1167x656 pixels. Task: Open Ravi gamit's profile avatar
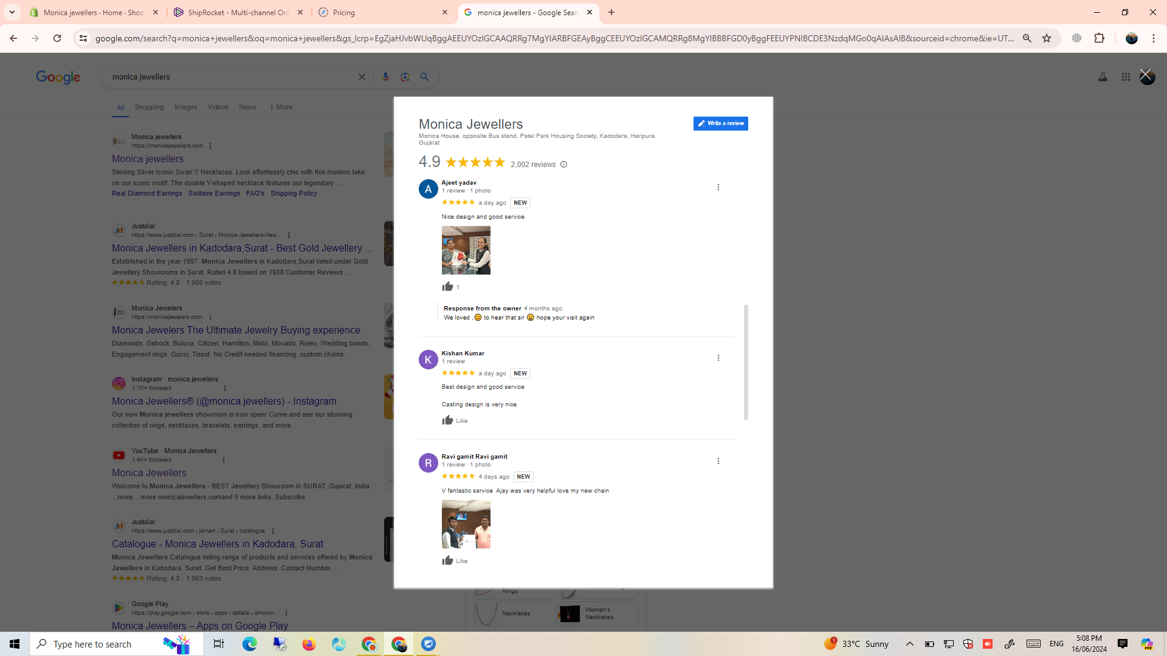[428, 463]
